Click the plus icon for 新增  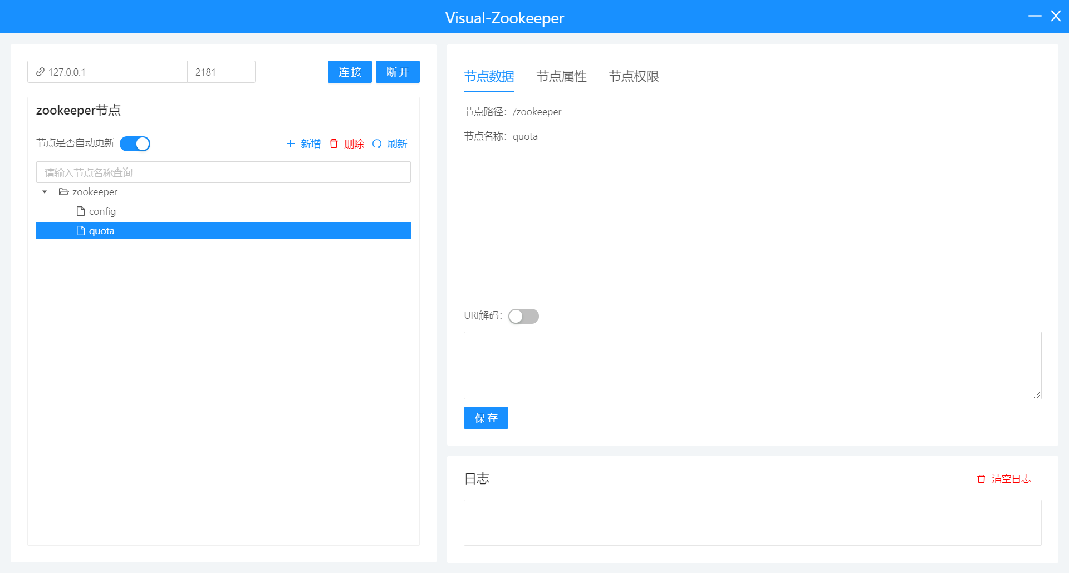pyautogui.click(x=290, y=144)
